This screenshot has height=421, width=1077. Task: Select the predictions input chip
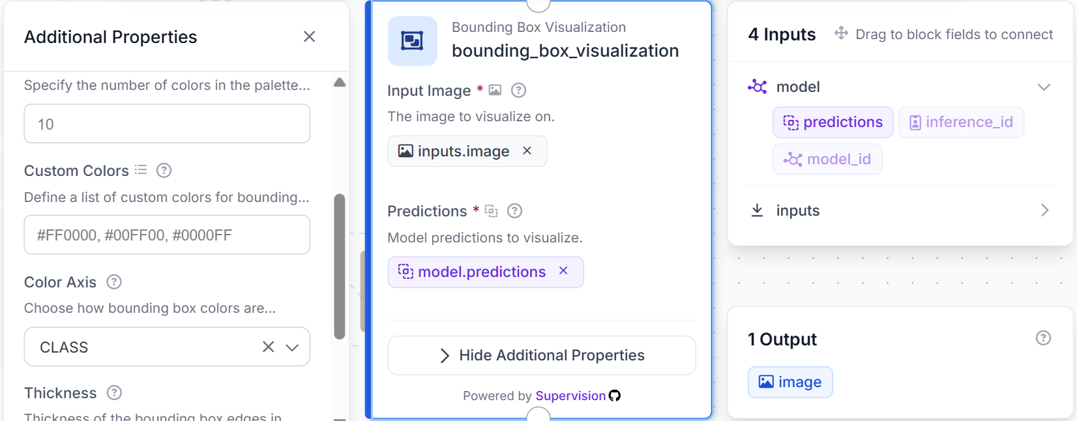833,123
